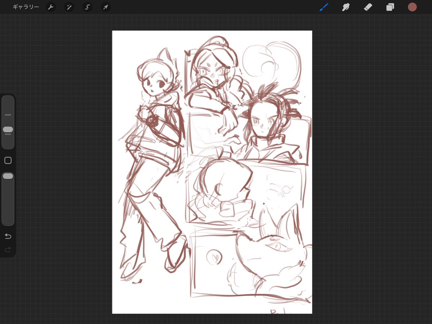Adjust the brush opacity slider handle

coord(8,176)
